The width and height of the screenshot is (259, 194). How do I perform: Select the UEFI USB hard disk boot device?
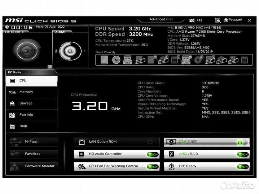pos(210,60)
